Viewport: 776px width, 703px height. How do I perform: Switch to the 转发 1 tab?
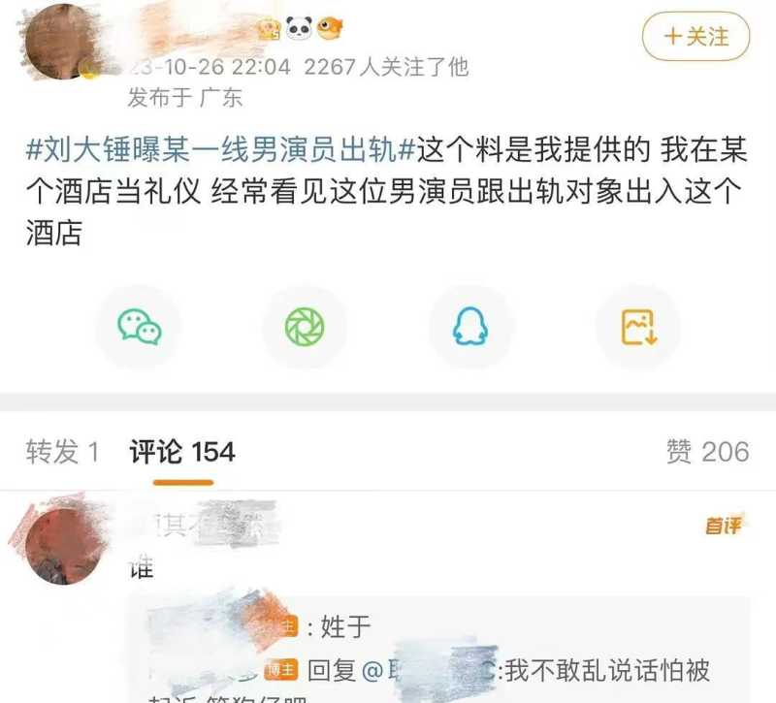point(63,452)
